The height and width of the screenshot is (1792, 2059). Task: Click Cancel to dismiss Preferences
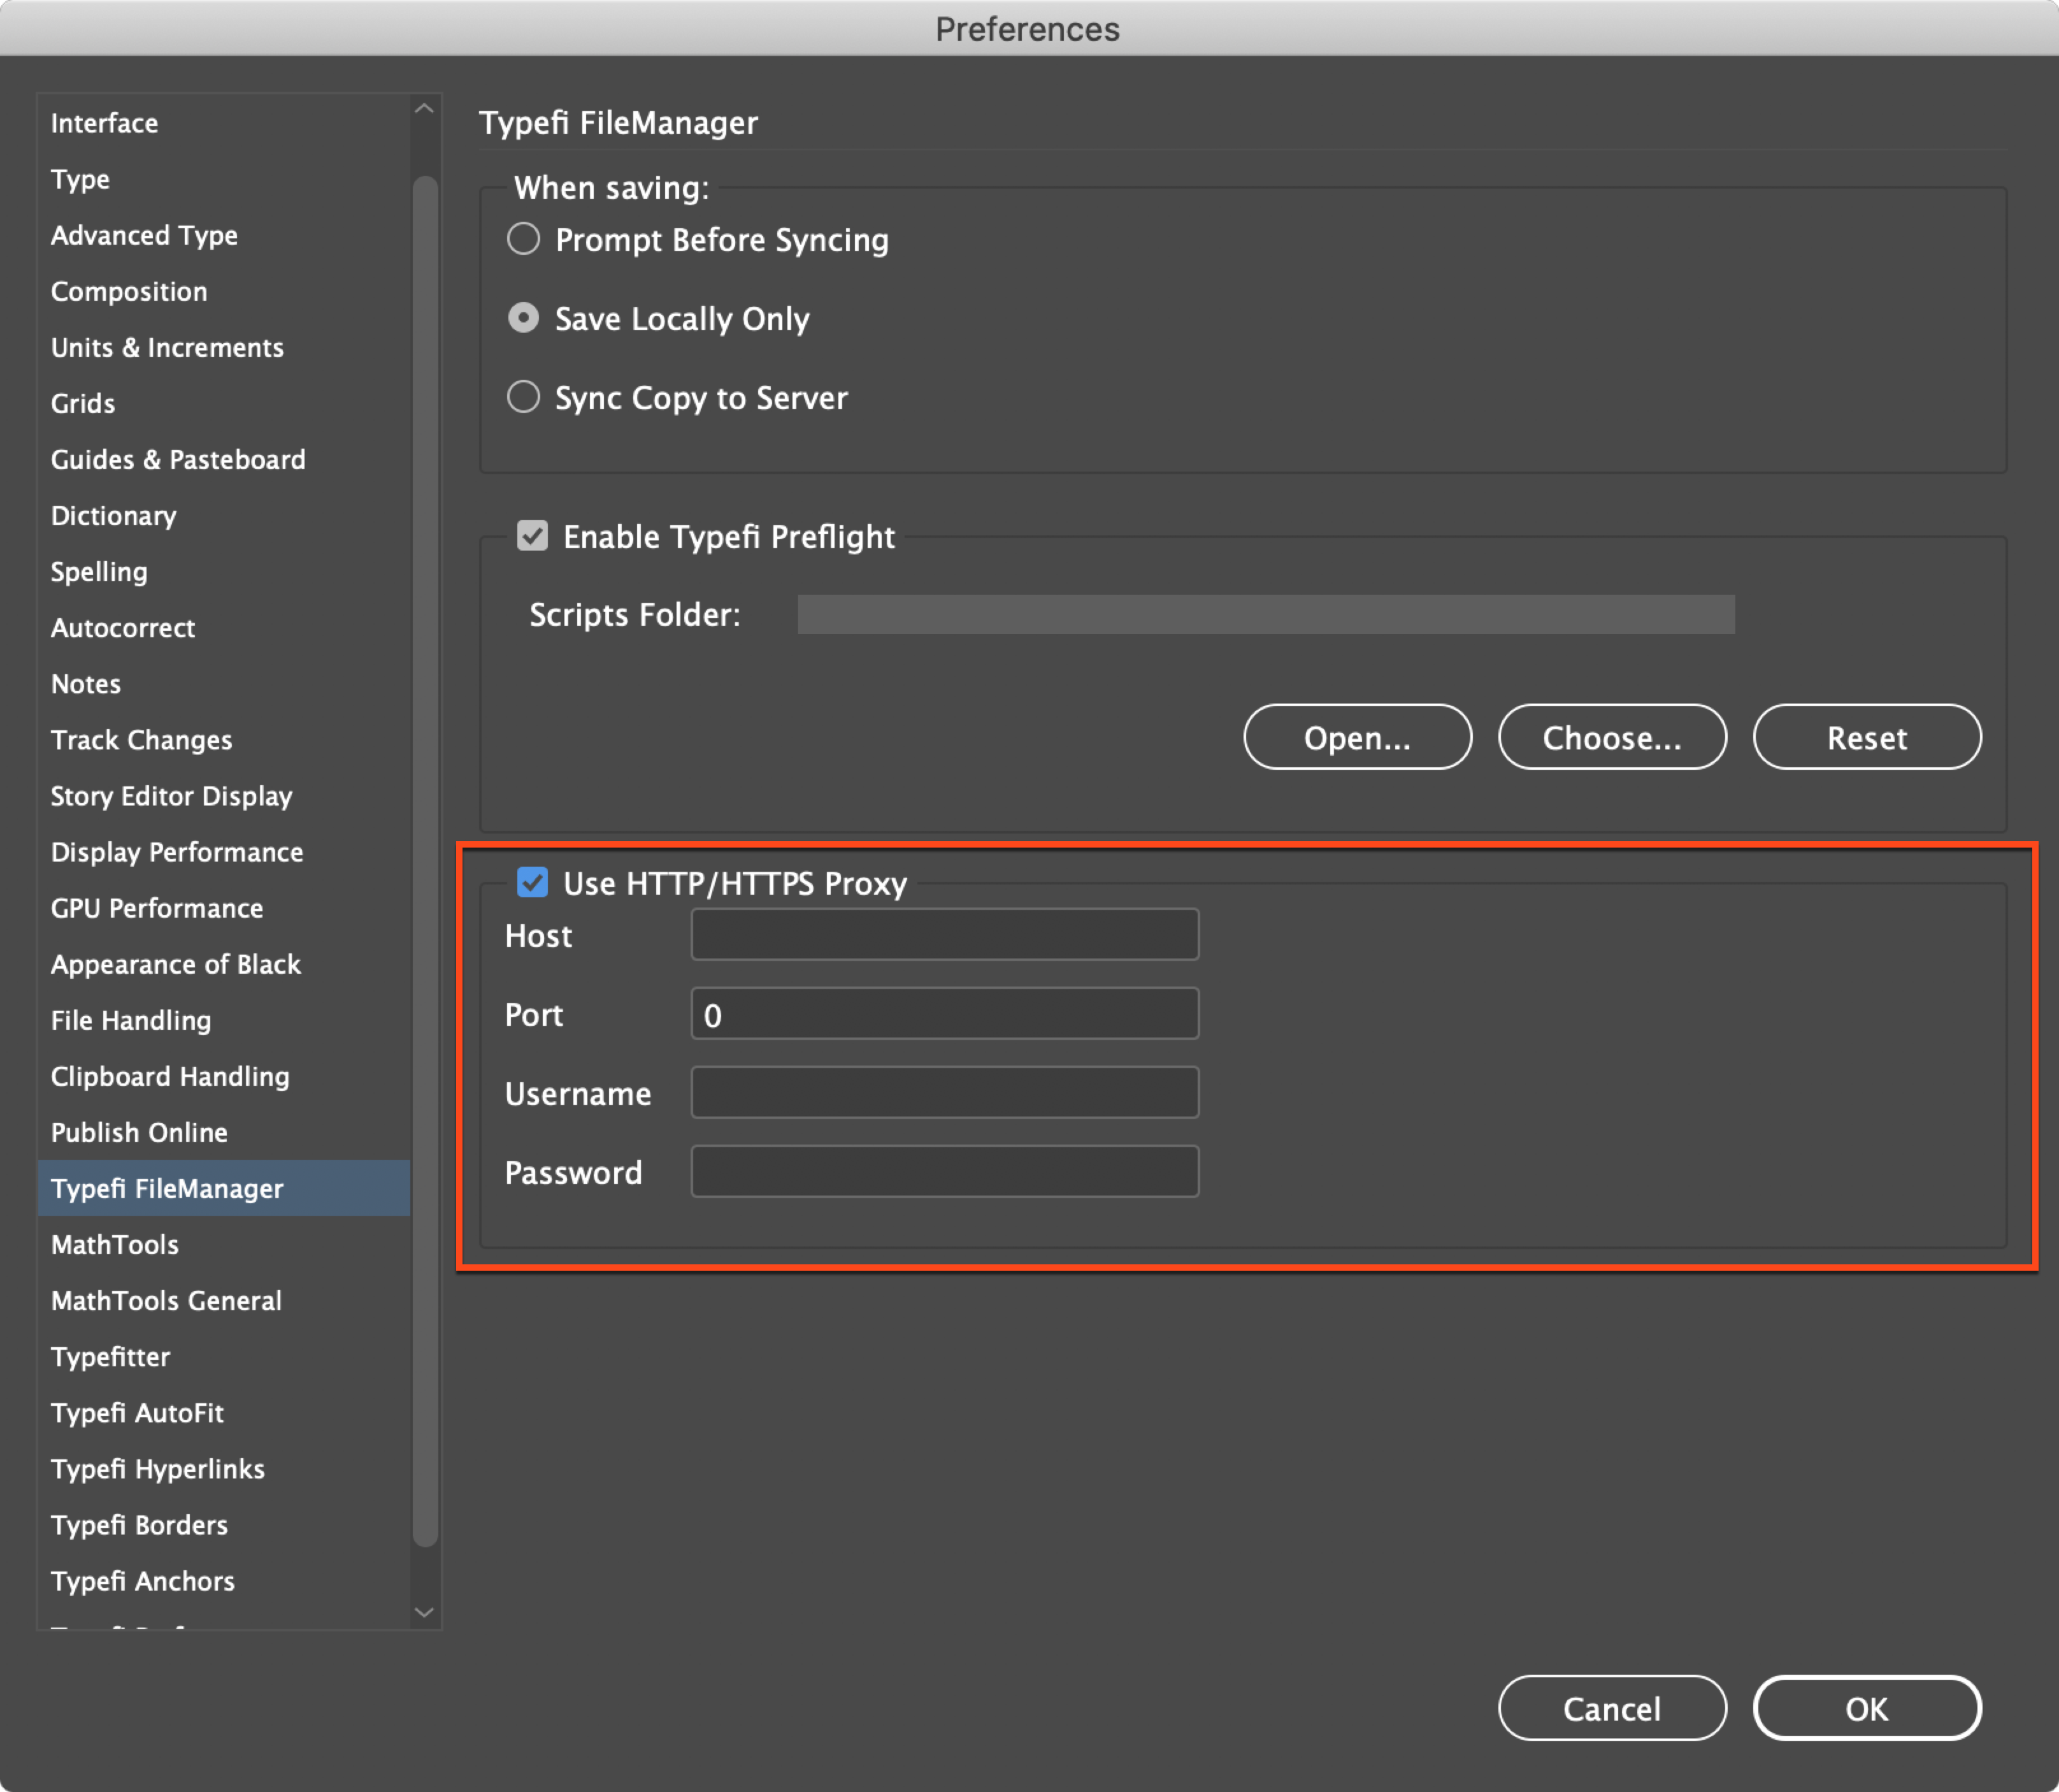1612,1708
